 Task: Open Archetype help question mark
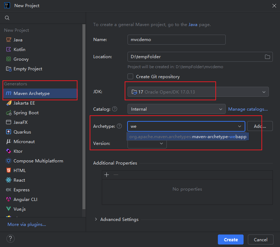[x=119, y=126]
